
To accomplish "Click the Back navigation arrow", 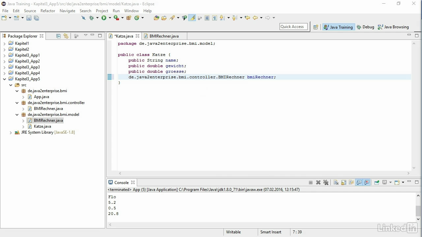I will 255,18.
